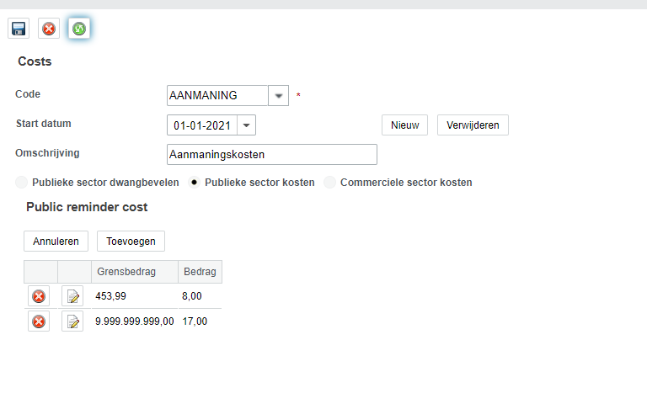Select Commerciele sector kosten radio
Viewport: 647px width, 393px height.
click(x=329, y=183)
